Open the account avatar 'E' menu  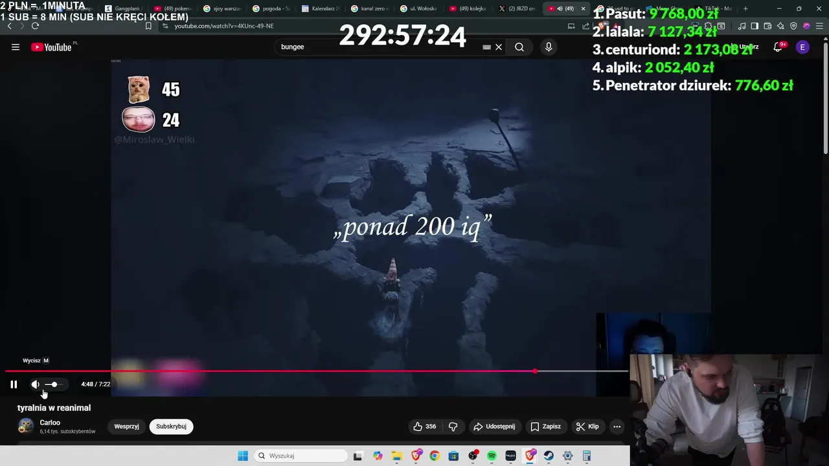coord(802,47)
